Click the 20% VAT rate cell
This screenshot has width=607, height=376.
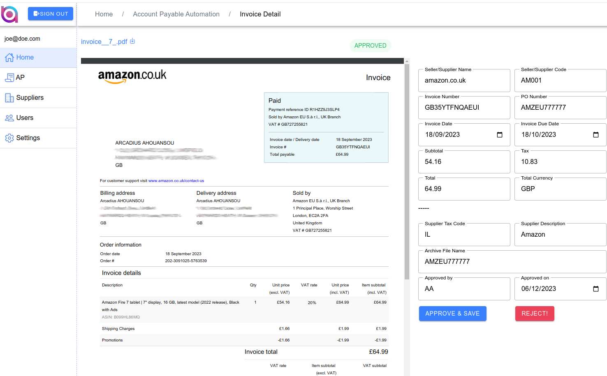(x=312, y=302)
